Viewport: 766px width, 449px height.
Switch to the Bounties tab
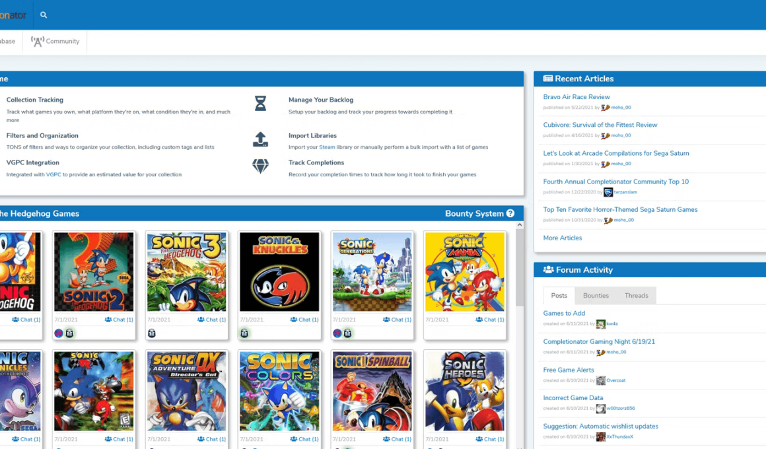(596, 296)
